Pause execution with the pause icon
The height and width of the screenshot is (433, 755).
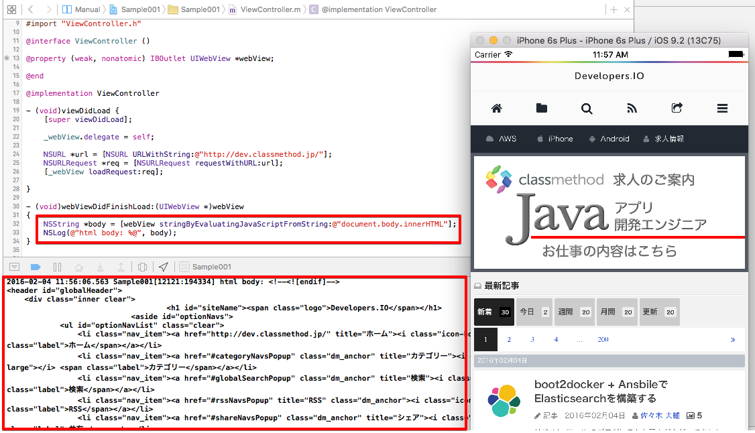point(56,267)
